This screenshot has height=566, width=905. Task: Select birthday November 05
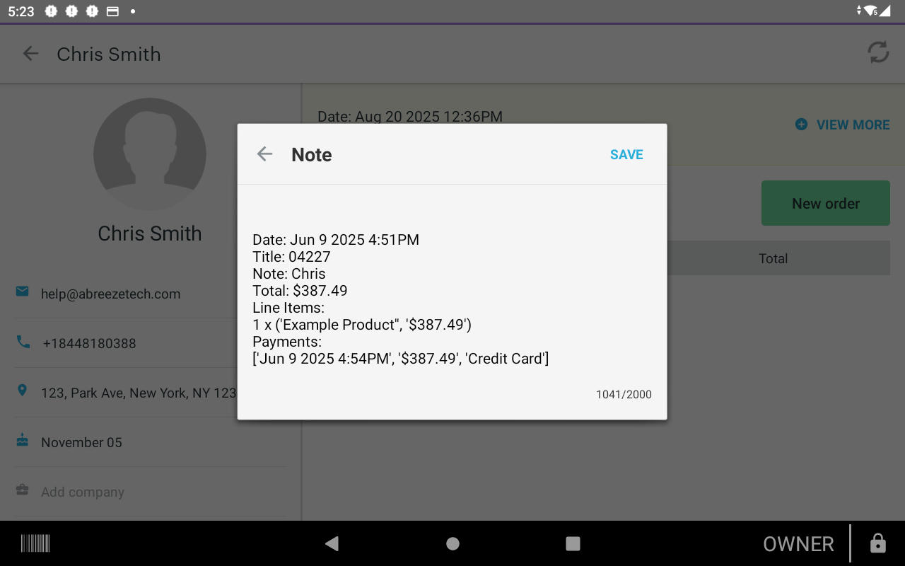pos(81,443)
